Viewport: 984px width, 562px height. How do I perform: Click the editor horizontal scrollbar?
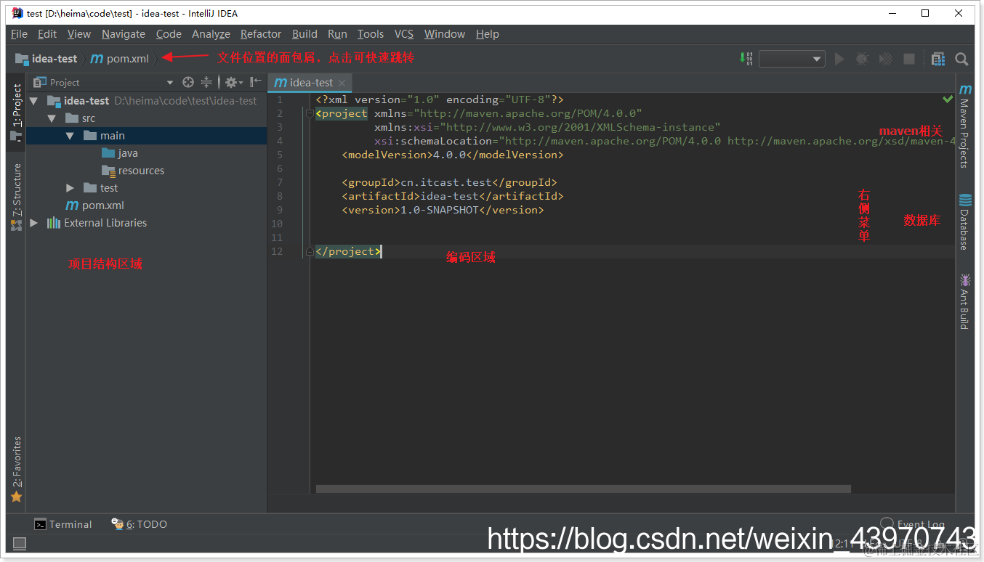click(583, 489)
